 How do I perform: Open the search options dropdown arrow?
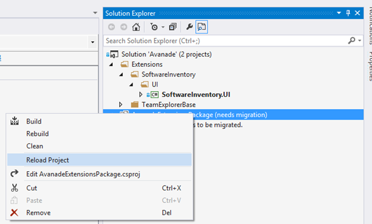tap(360, 41)
